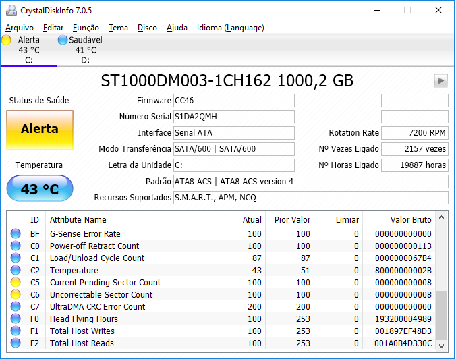The width and height of the screenshot is (456, 359).
Task: Select the Power-off Retract Count row
Action: coord(221,246)
